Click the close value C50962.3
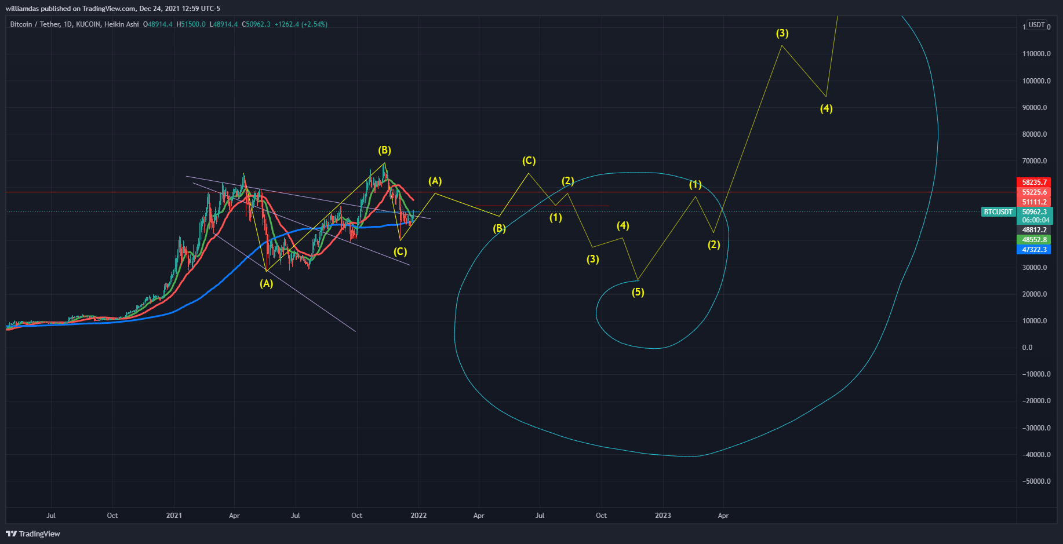Screen dimensions: 1063x544 coord(256,24)
